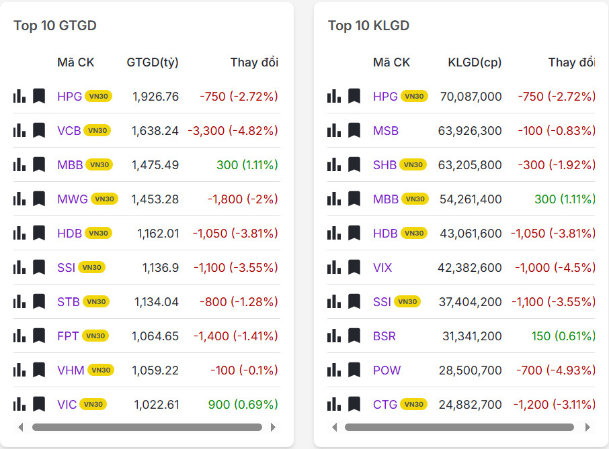Open chart icon for MSB row
Image resolution: width=609 pixels, height=449 pixels.
pos(334,130)
